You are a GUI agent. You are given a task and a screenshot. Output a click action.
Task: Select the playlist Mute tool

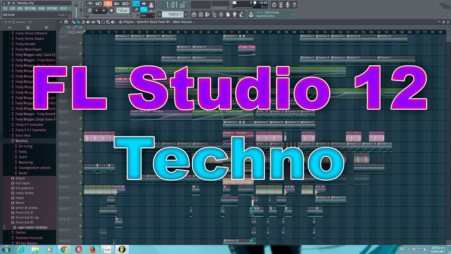coord(88,22)
